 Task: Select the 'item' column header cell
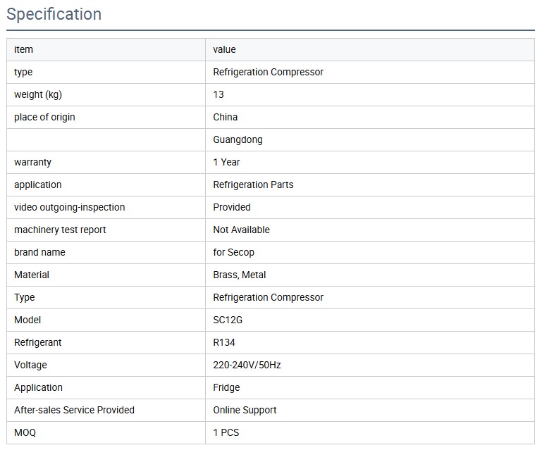[x=23, y=49]
